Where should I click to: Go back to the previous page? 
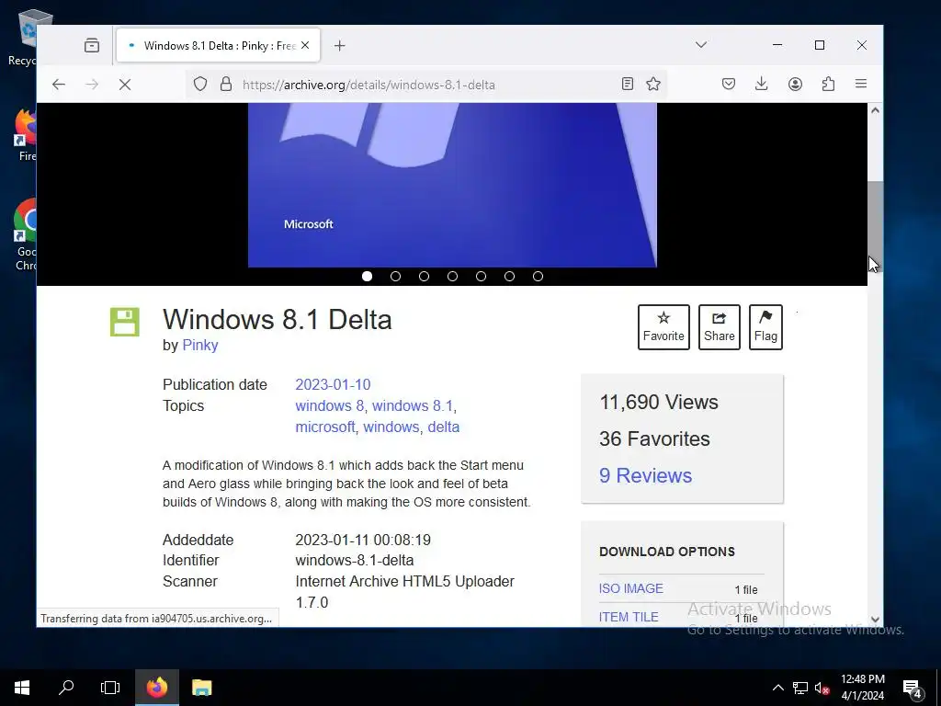(x=58, y=85)
